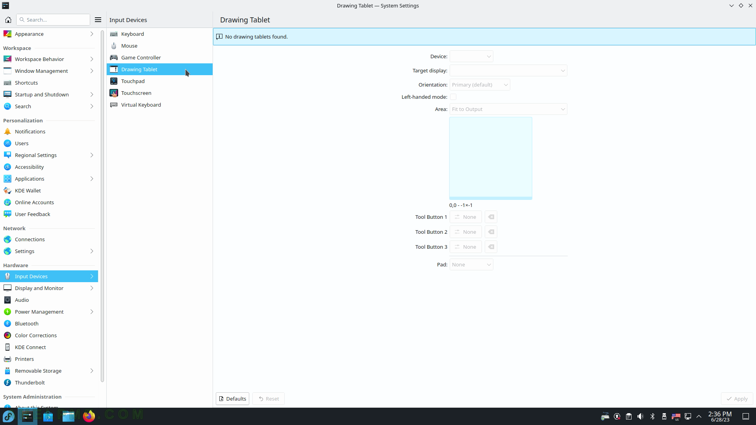Clear the Tool Button 2 binding
This screenshot has height=425, width=756.
point(491,232)
